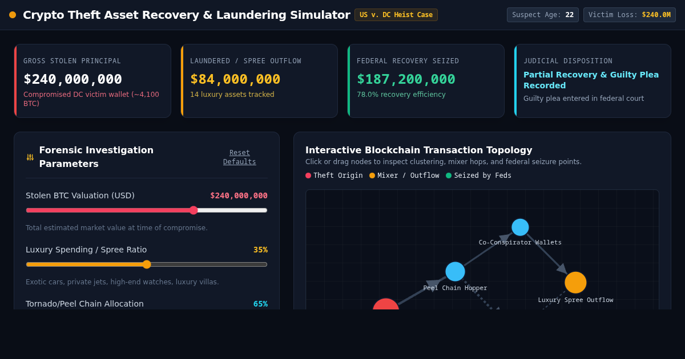Image resolution: width=685 pixels, height=359 pixels.
Task: Click the red theft origin node
Action: point(386,305)
